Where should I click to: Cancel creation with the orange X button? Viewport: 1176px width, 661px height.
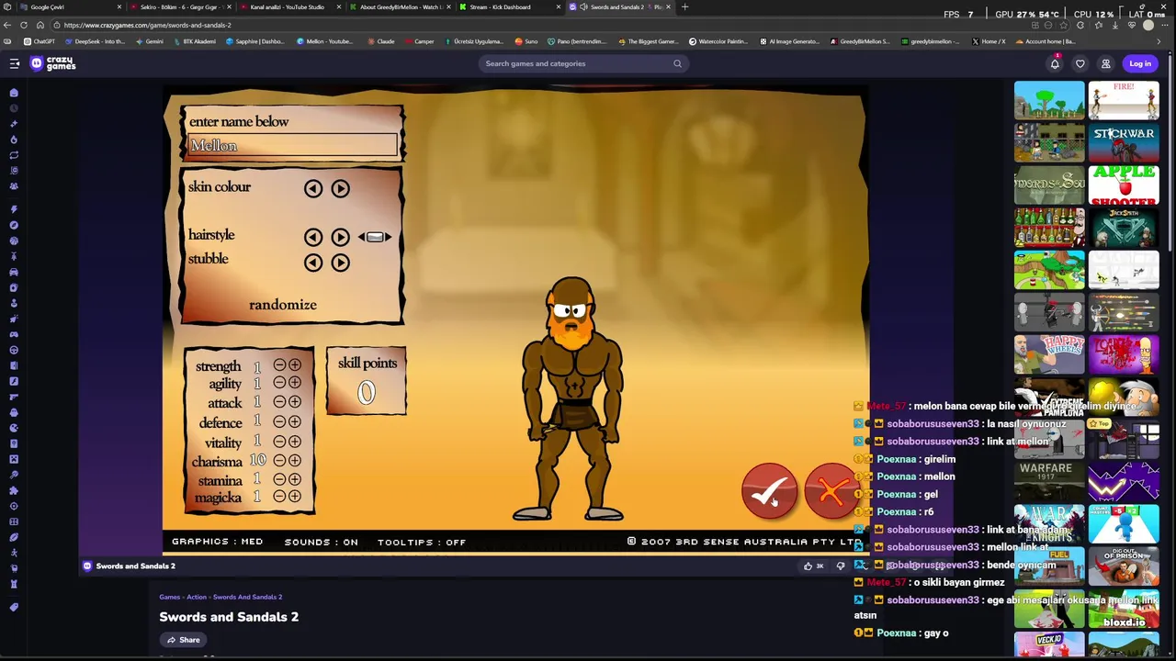(831, 491)
